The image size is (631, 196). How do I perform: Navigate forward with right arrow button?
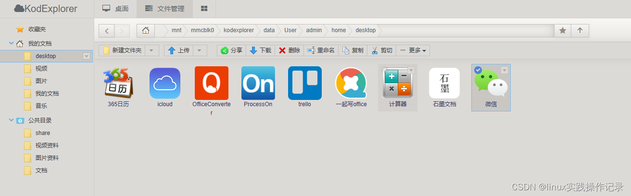(x=122, y=30)
